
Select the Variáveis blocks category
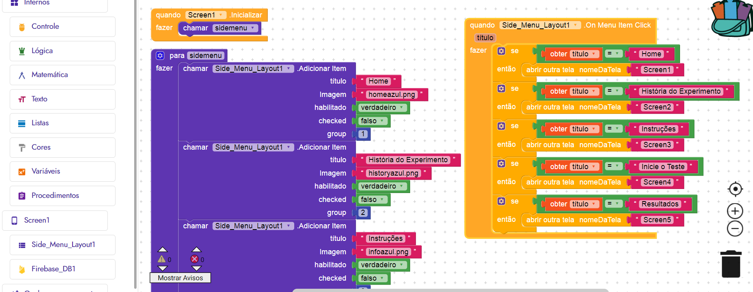click(x=46, y=171)
